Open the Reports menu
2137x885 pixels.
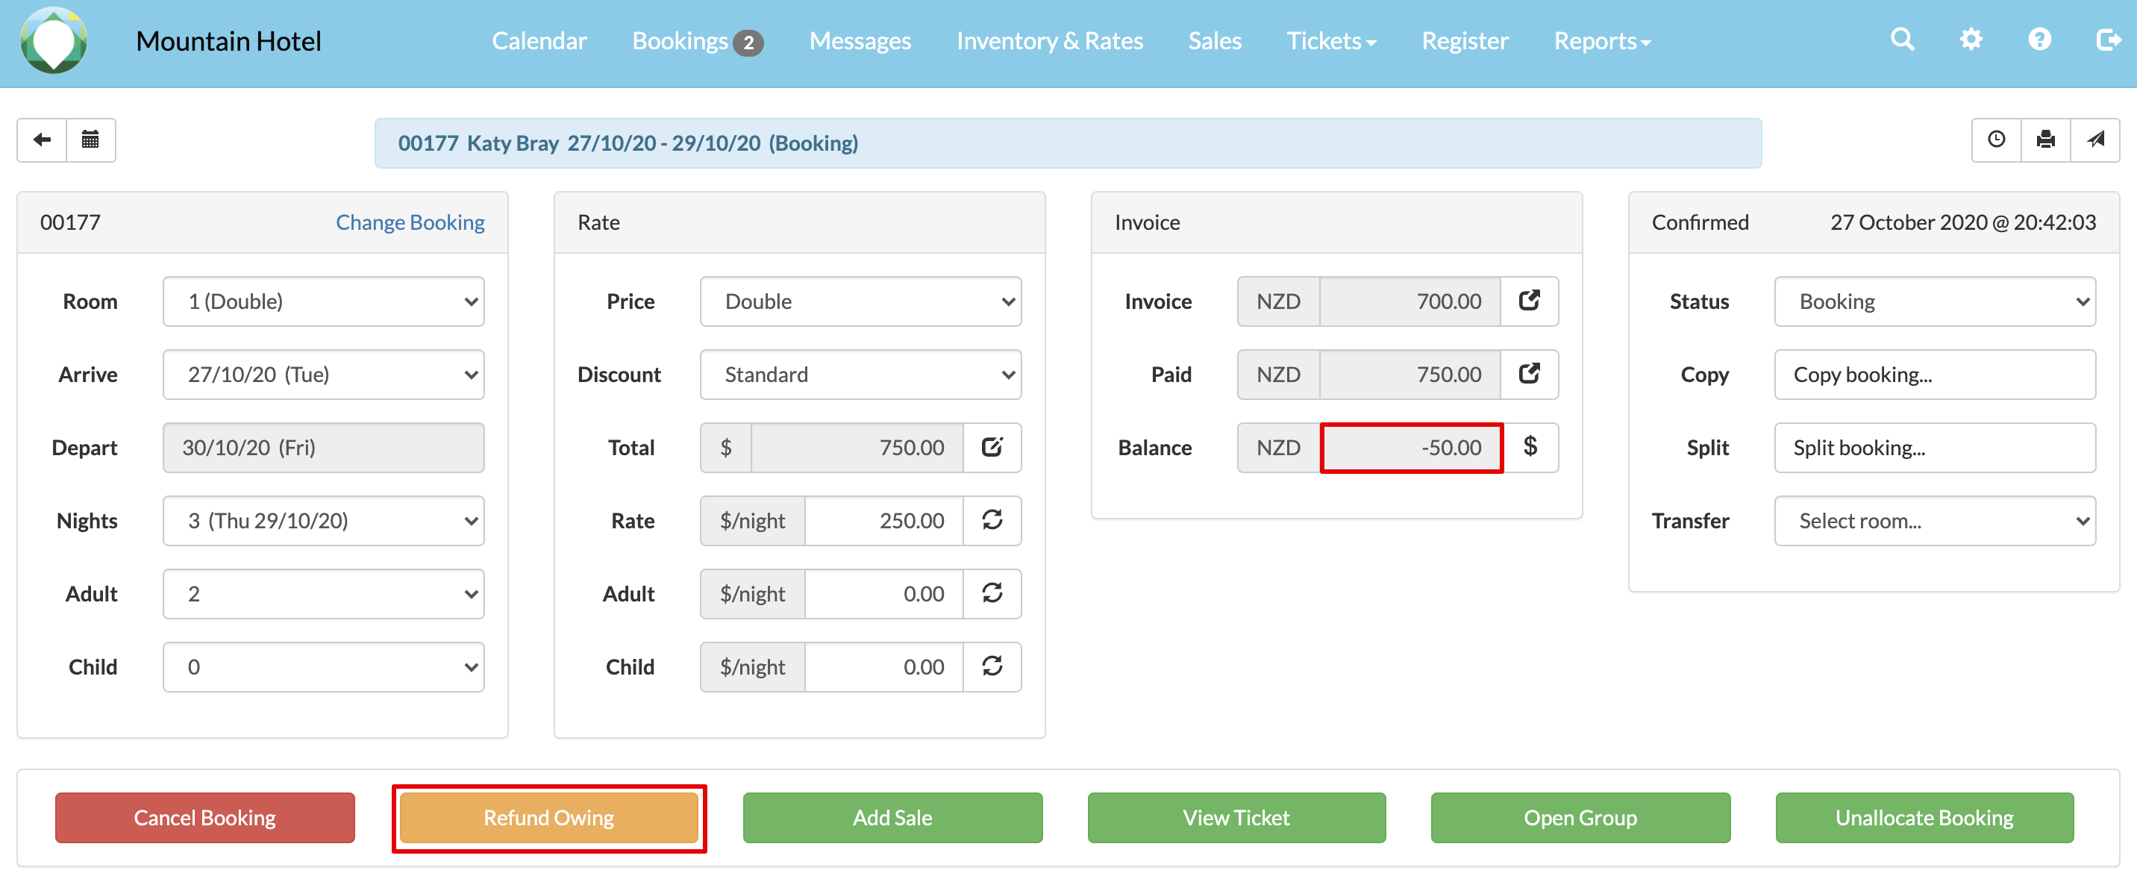(x=1602, y=40)
